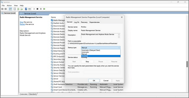Collapse the Startup type combo box
This screenshot has width=189, height=98.
tap(101, 48)
